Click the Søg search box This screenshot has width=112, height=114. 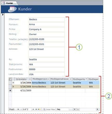click(x=62, y=109)
